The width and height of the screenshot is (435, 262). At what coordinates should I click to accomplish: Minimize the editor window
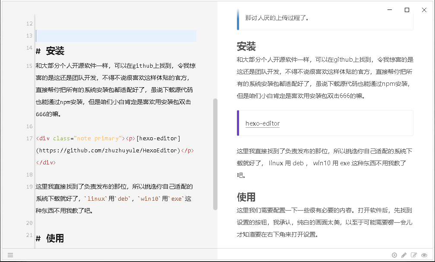coord(390,9)
